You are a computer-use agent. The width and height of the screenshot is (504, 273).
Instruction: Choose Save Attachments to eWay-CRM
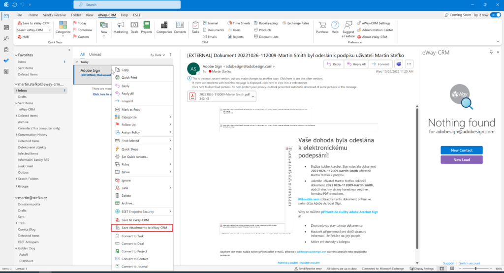point(142,228)
